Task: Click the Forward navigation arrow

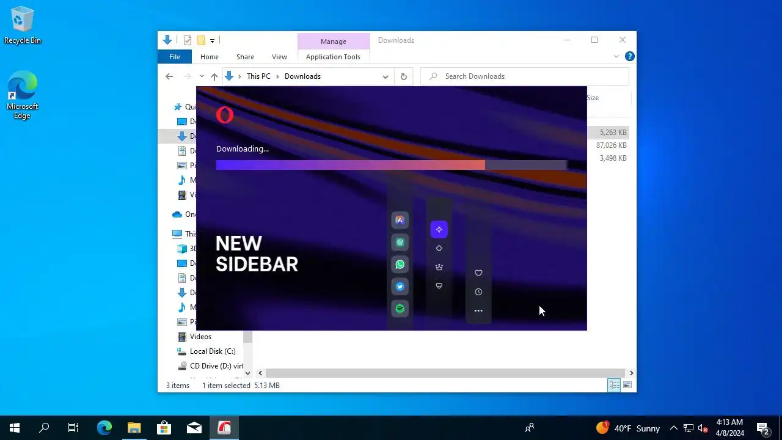Action: coord(187,76)
